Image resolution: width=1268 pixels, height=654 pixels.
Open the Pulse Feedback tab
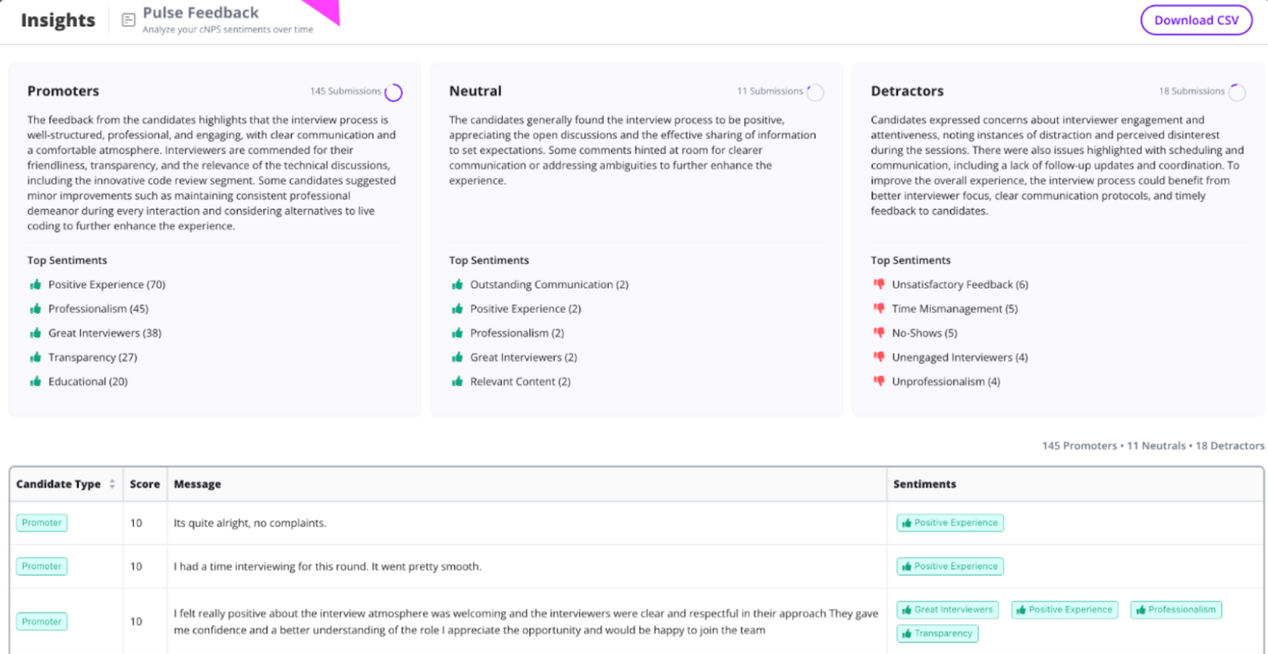pos(201,13)
